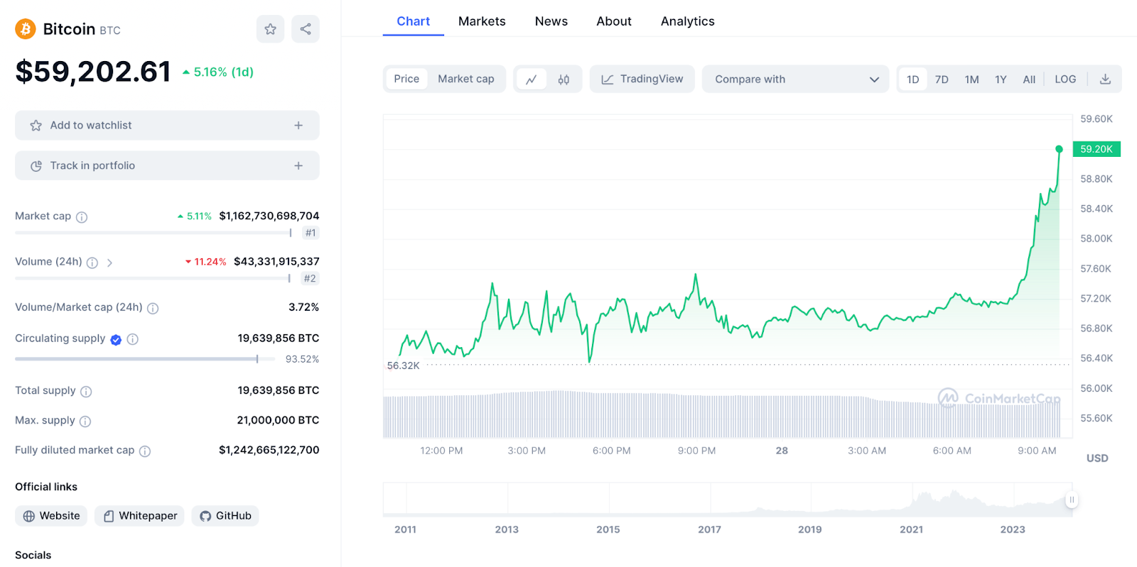The width and height of the screenshot is (1137, 567).
Task: Open TradingView chart
Action: point(642,79)
